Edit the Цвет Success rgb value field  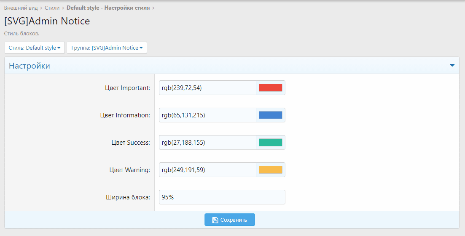click(207, 143)
